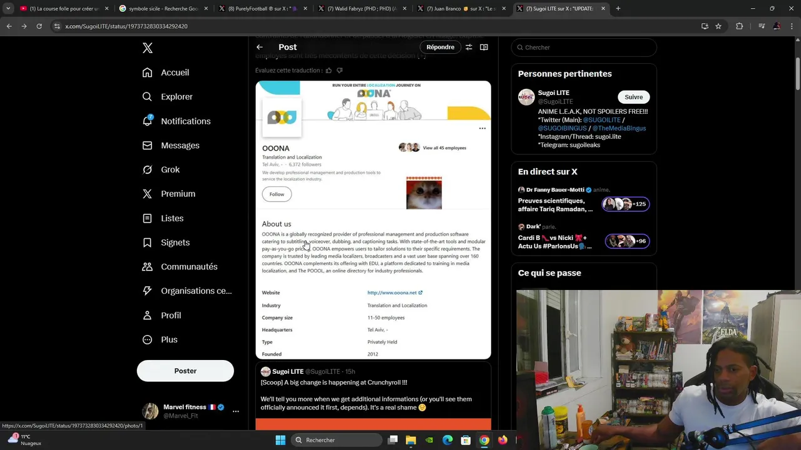The width and height of the screenshot is (801, 450).
Task: Focus Windows taskbar Rechercher box
Action: point(336,440)
